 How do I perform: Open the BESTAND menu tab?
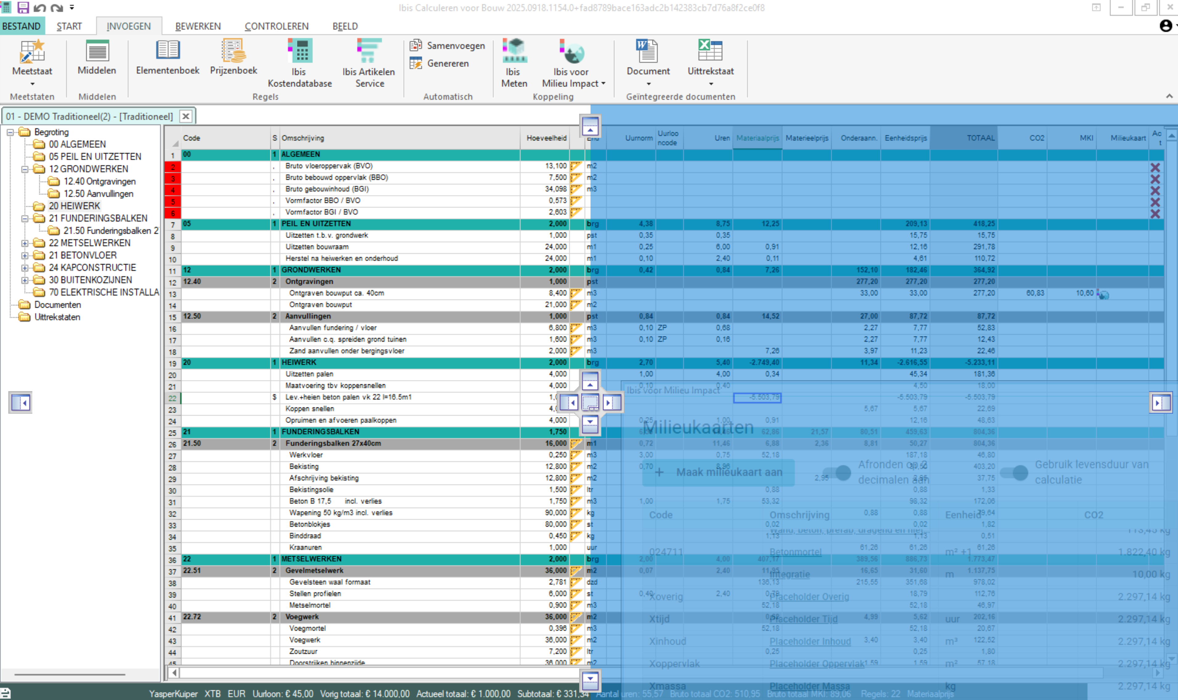pyautogui.click(x=22, y=27)
